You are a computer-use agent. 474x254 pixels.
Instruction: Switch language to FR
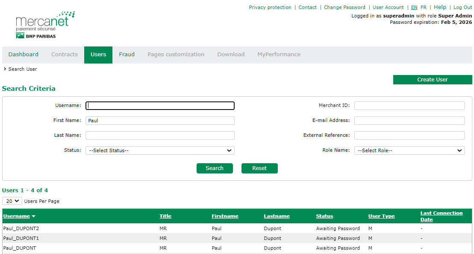point(423,7)
